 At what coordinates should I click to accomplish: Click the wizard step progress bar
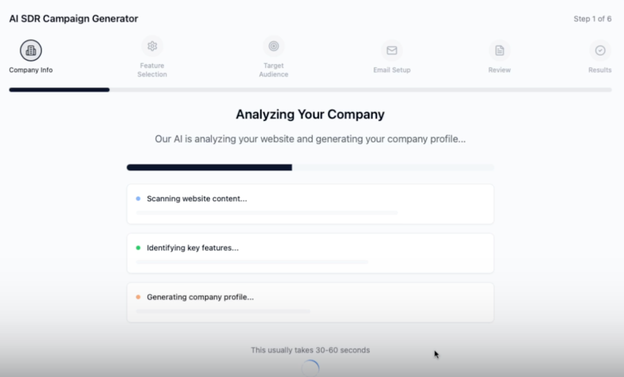[310, 90]
